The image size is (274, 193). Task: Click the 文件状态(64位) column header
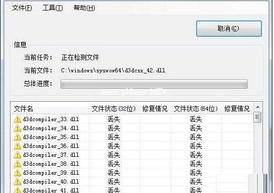tap(196, 109)
